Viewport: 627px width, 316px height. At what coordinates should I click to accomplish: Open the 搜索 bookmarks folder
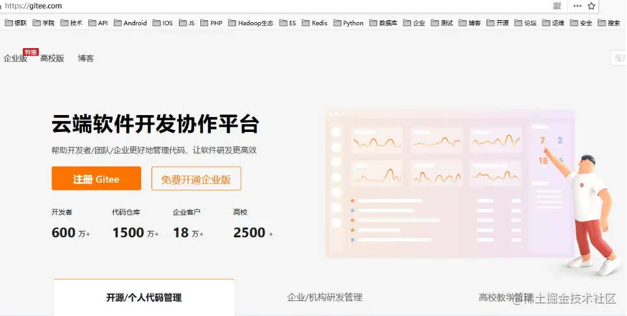click(x=609, y=23)
